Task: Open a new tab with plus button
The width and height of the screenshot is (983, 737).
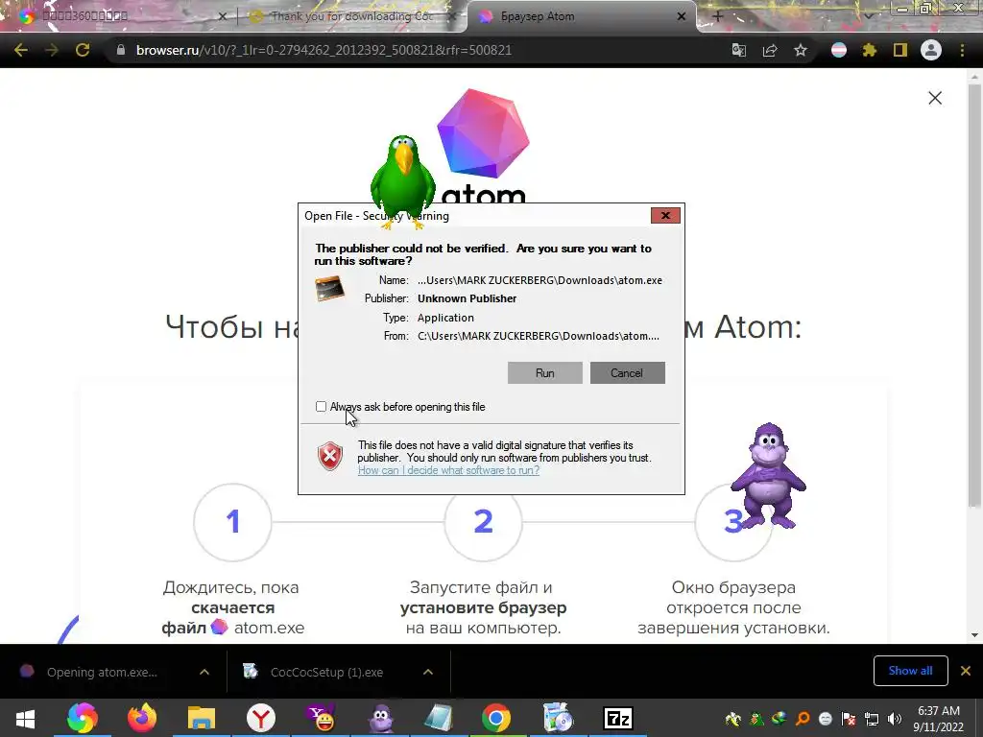Action: point(718,16)
